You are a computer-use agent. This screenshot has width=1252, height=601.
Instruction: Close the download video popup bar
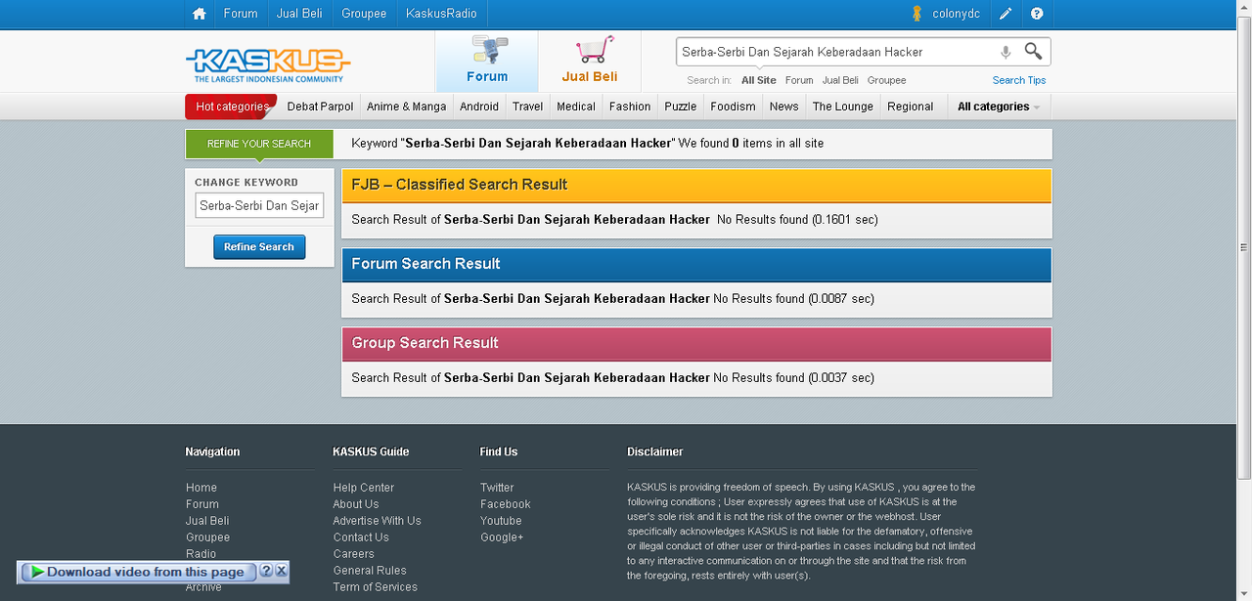[x=282, y=571]
